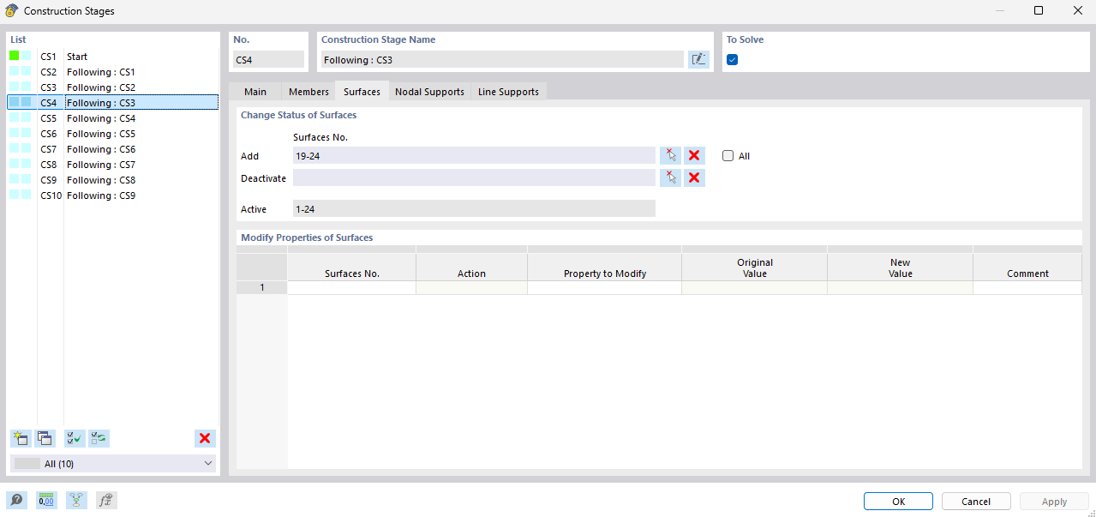The image size is (1096, 517).
Task: Select the Line Supports tab
Action: (507, 91)
